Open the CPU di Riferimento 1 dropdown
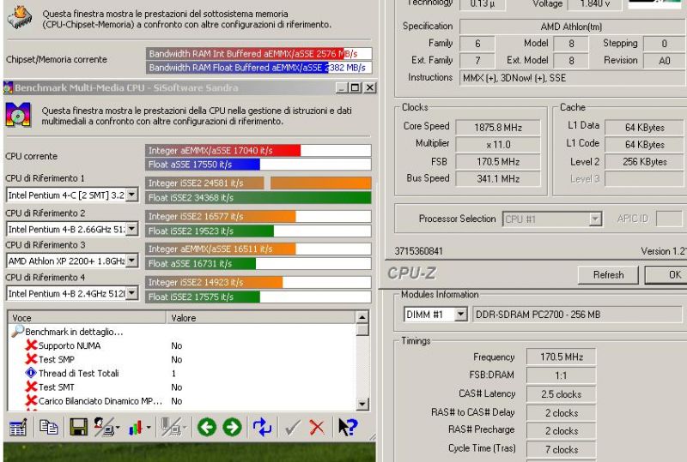The height and width of the screenshot is (462, 687). [131, 195]
